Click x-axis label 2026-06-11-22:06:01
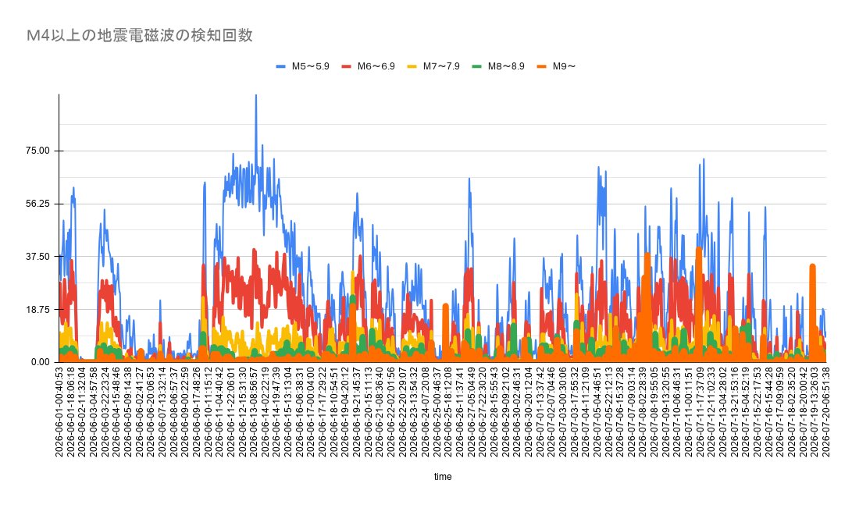The image size is (852, 508). click(x=231, y=412)
